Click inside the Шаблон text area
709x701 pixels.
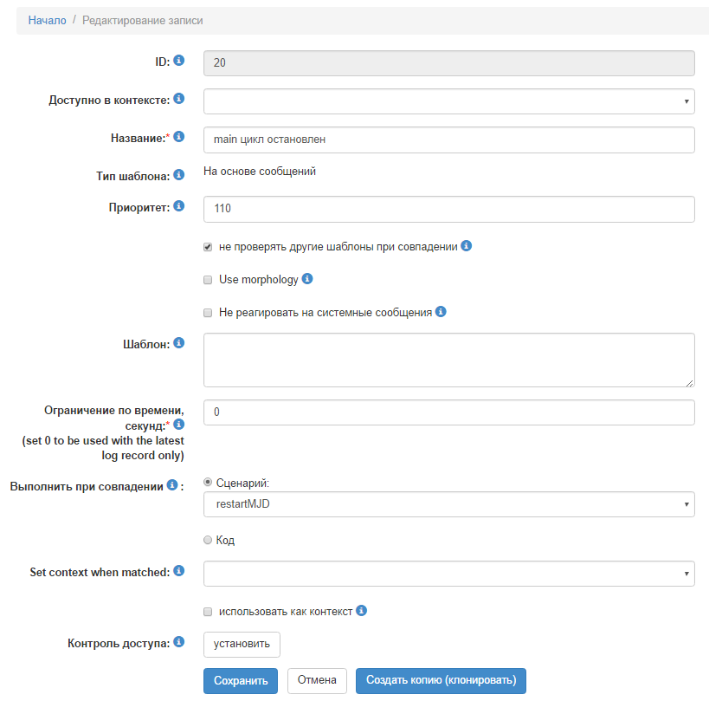tap(448, 360)
